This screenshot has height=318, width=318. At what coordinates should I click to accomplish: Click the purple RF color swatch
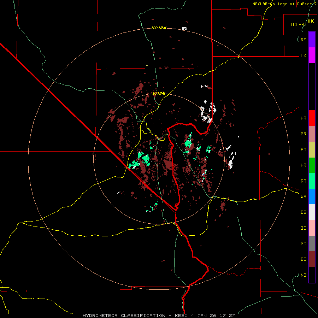[312, 40]
